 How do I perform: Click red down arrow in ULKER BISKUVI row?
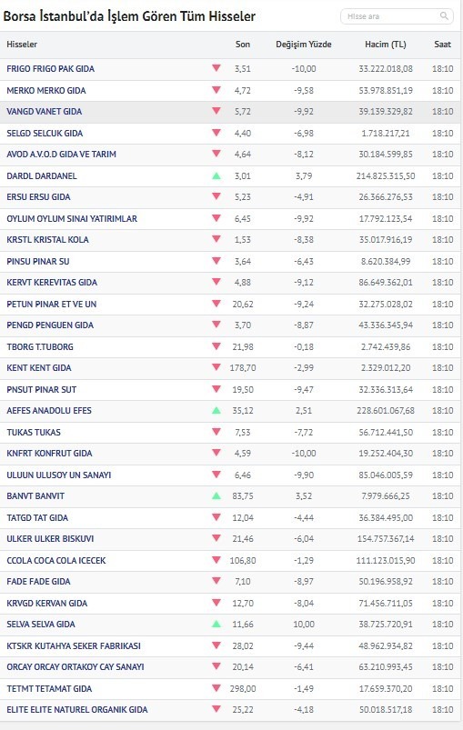[216, 537]
